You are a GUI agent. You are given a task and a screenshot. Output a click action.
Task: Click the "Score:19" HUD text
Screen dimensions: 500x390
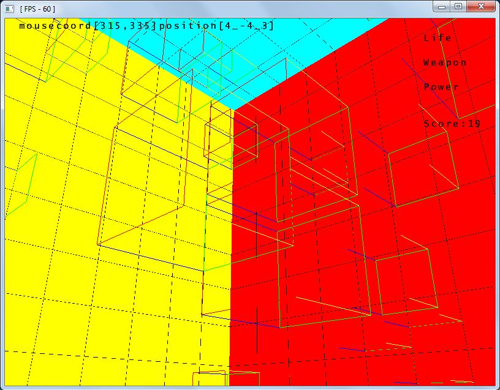point(452,123)
